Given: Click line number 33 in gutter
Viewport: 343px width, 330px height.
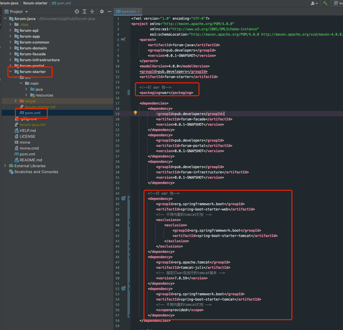Looking at the screenshot, I should tap(117, 188).
